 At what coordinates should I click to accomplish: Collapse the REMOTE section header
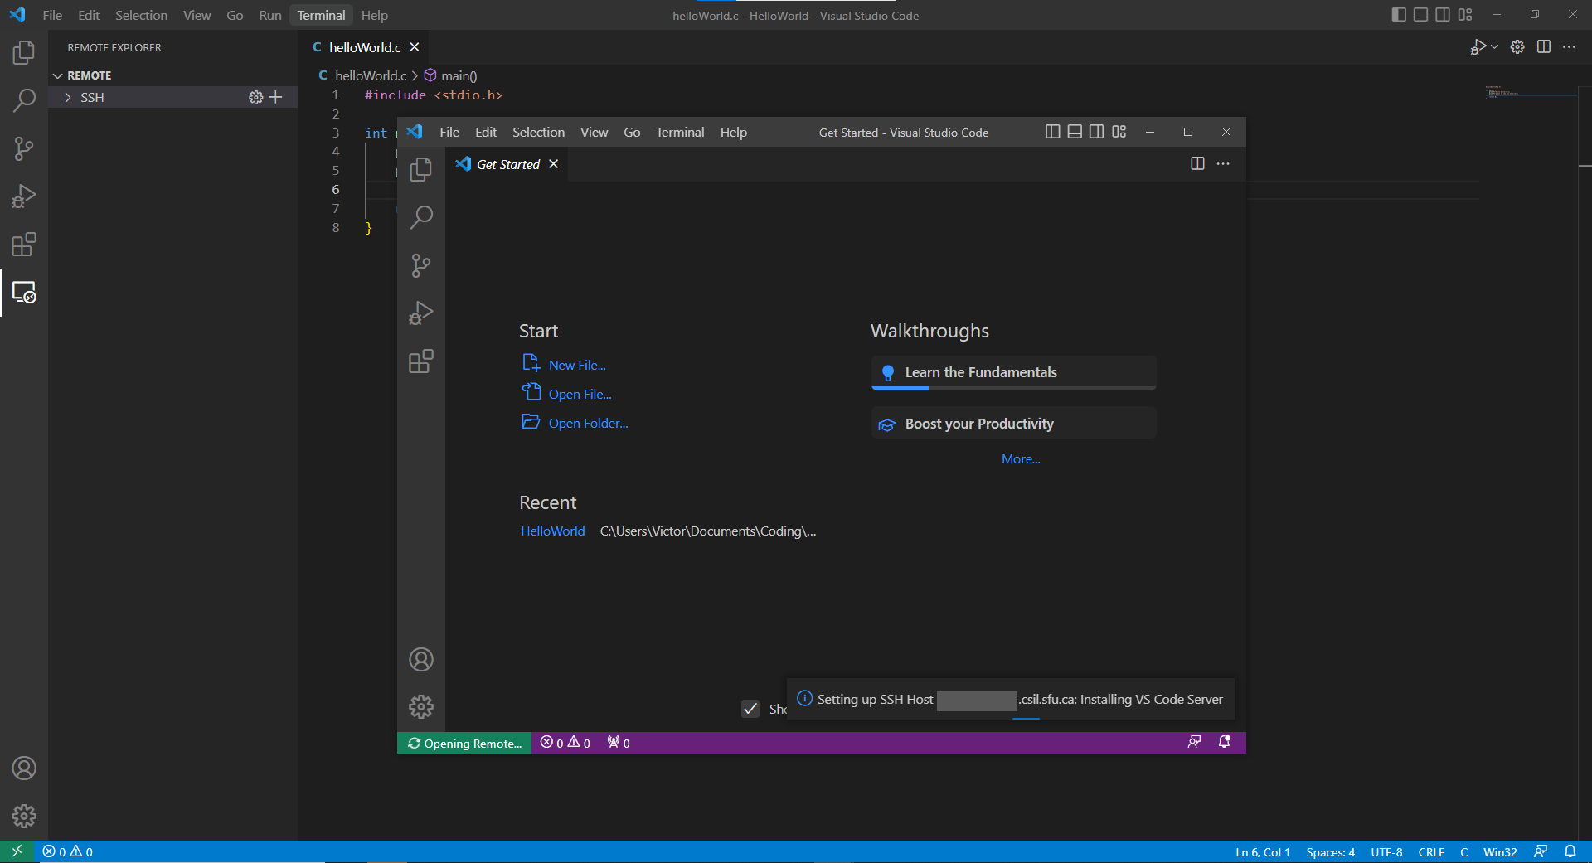coord(89,75)
